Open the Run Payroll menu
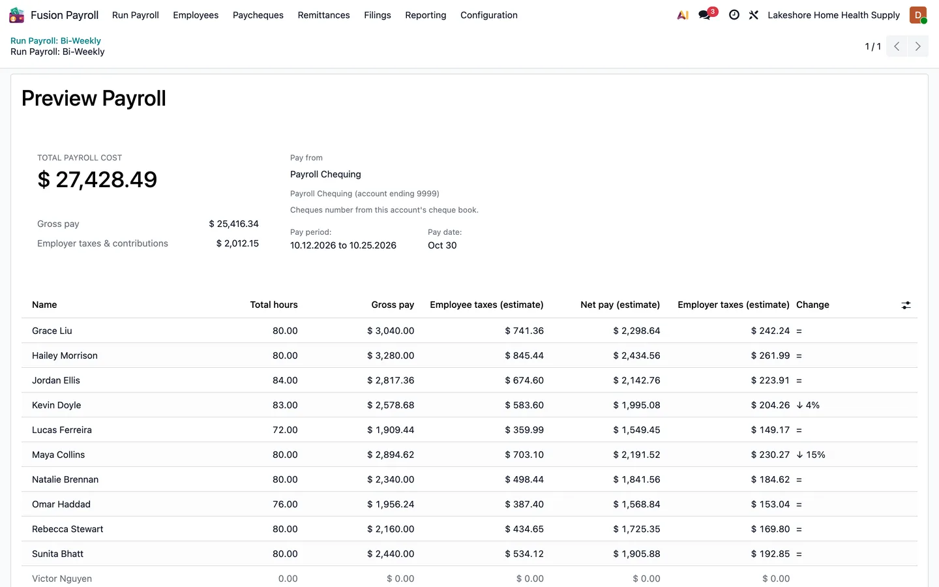 coord(136,15)
